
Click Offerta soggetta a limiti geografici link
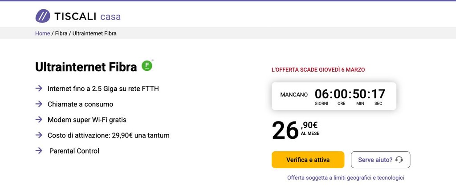(x=346, y=178)
